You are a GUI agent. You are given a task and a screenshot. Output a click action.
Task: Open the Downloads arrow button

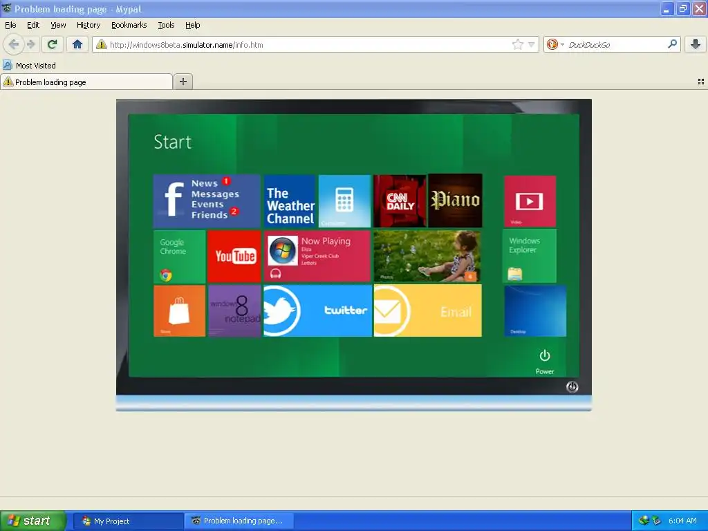click(696, 44)
